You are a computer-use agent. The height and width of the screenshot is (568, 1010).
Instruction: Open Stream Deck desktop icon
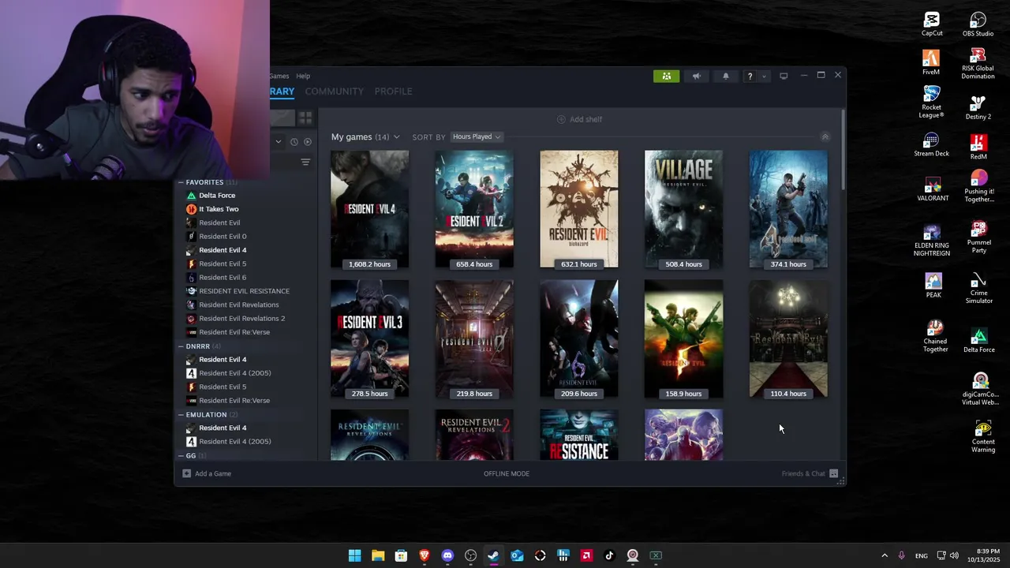[931, 145]
